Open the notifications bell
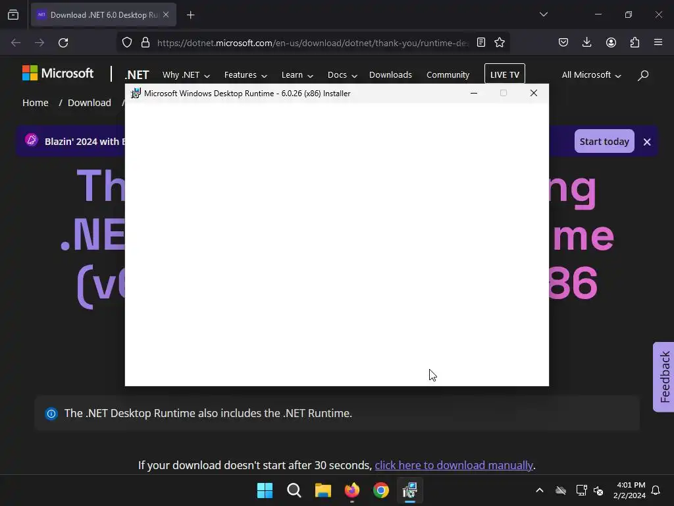This screenshot has height=506, width=674. click(x=656, y=490)
